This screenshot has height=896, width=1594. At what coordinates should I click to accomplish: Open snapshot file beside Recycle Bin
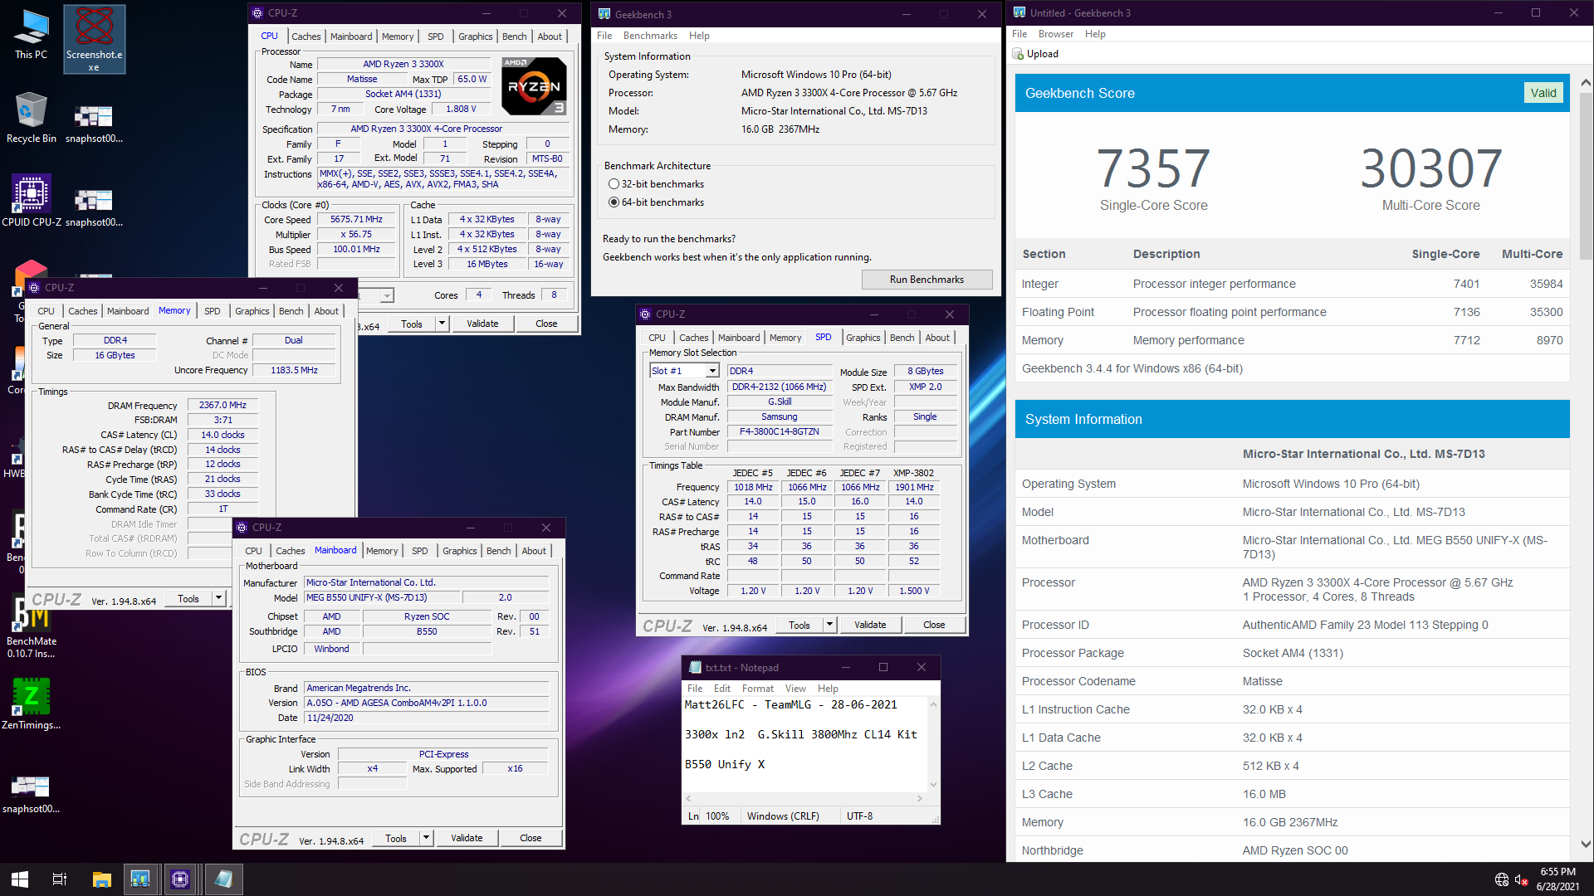pyautogui.click(x=94, y=124)
